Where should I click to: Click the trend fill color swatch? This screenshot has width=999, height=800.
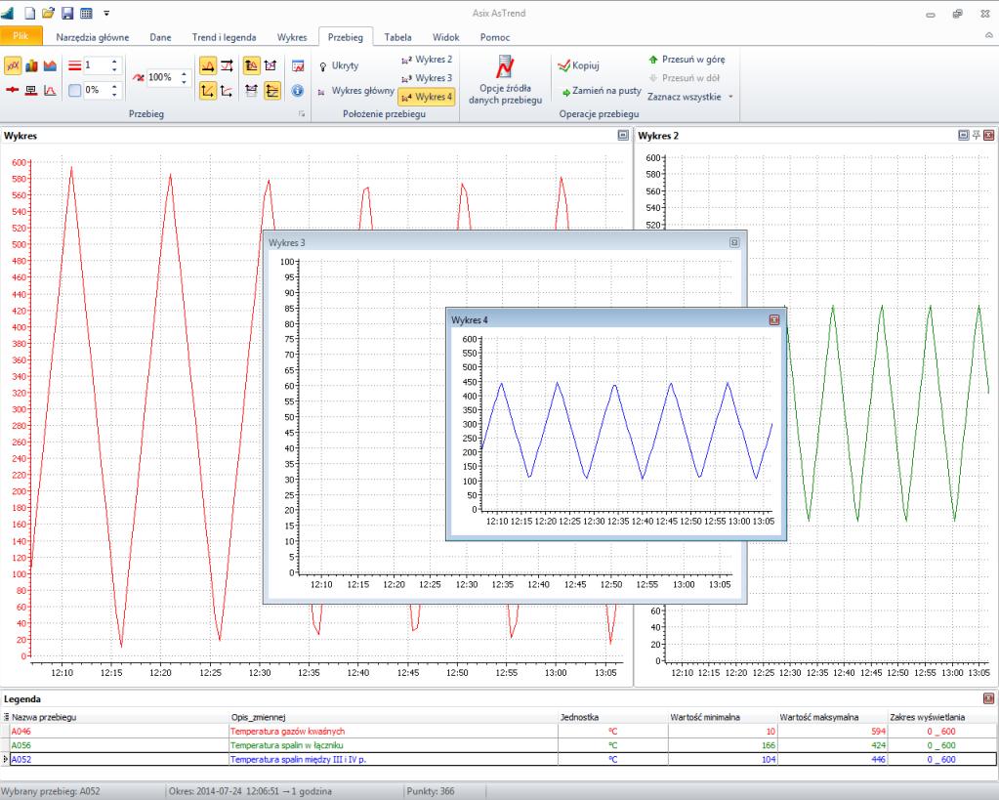pos(74,91)
